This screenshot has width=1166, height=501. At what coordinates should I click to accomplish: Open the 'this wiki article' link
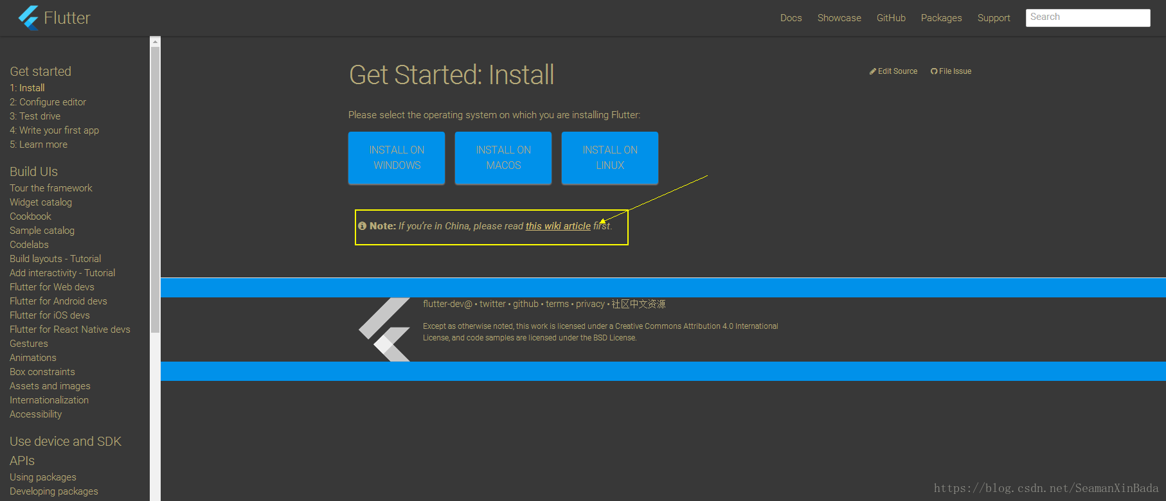tap(558, 226)
